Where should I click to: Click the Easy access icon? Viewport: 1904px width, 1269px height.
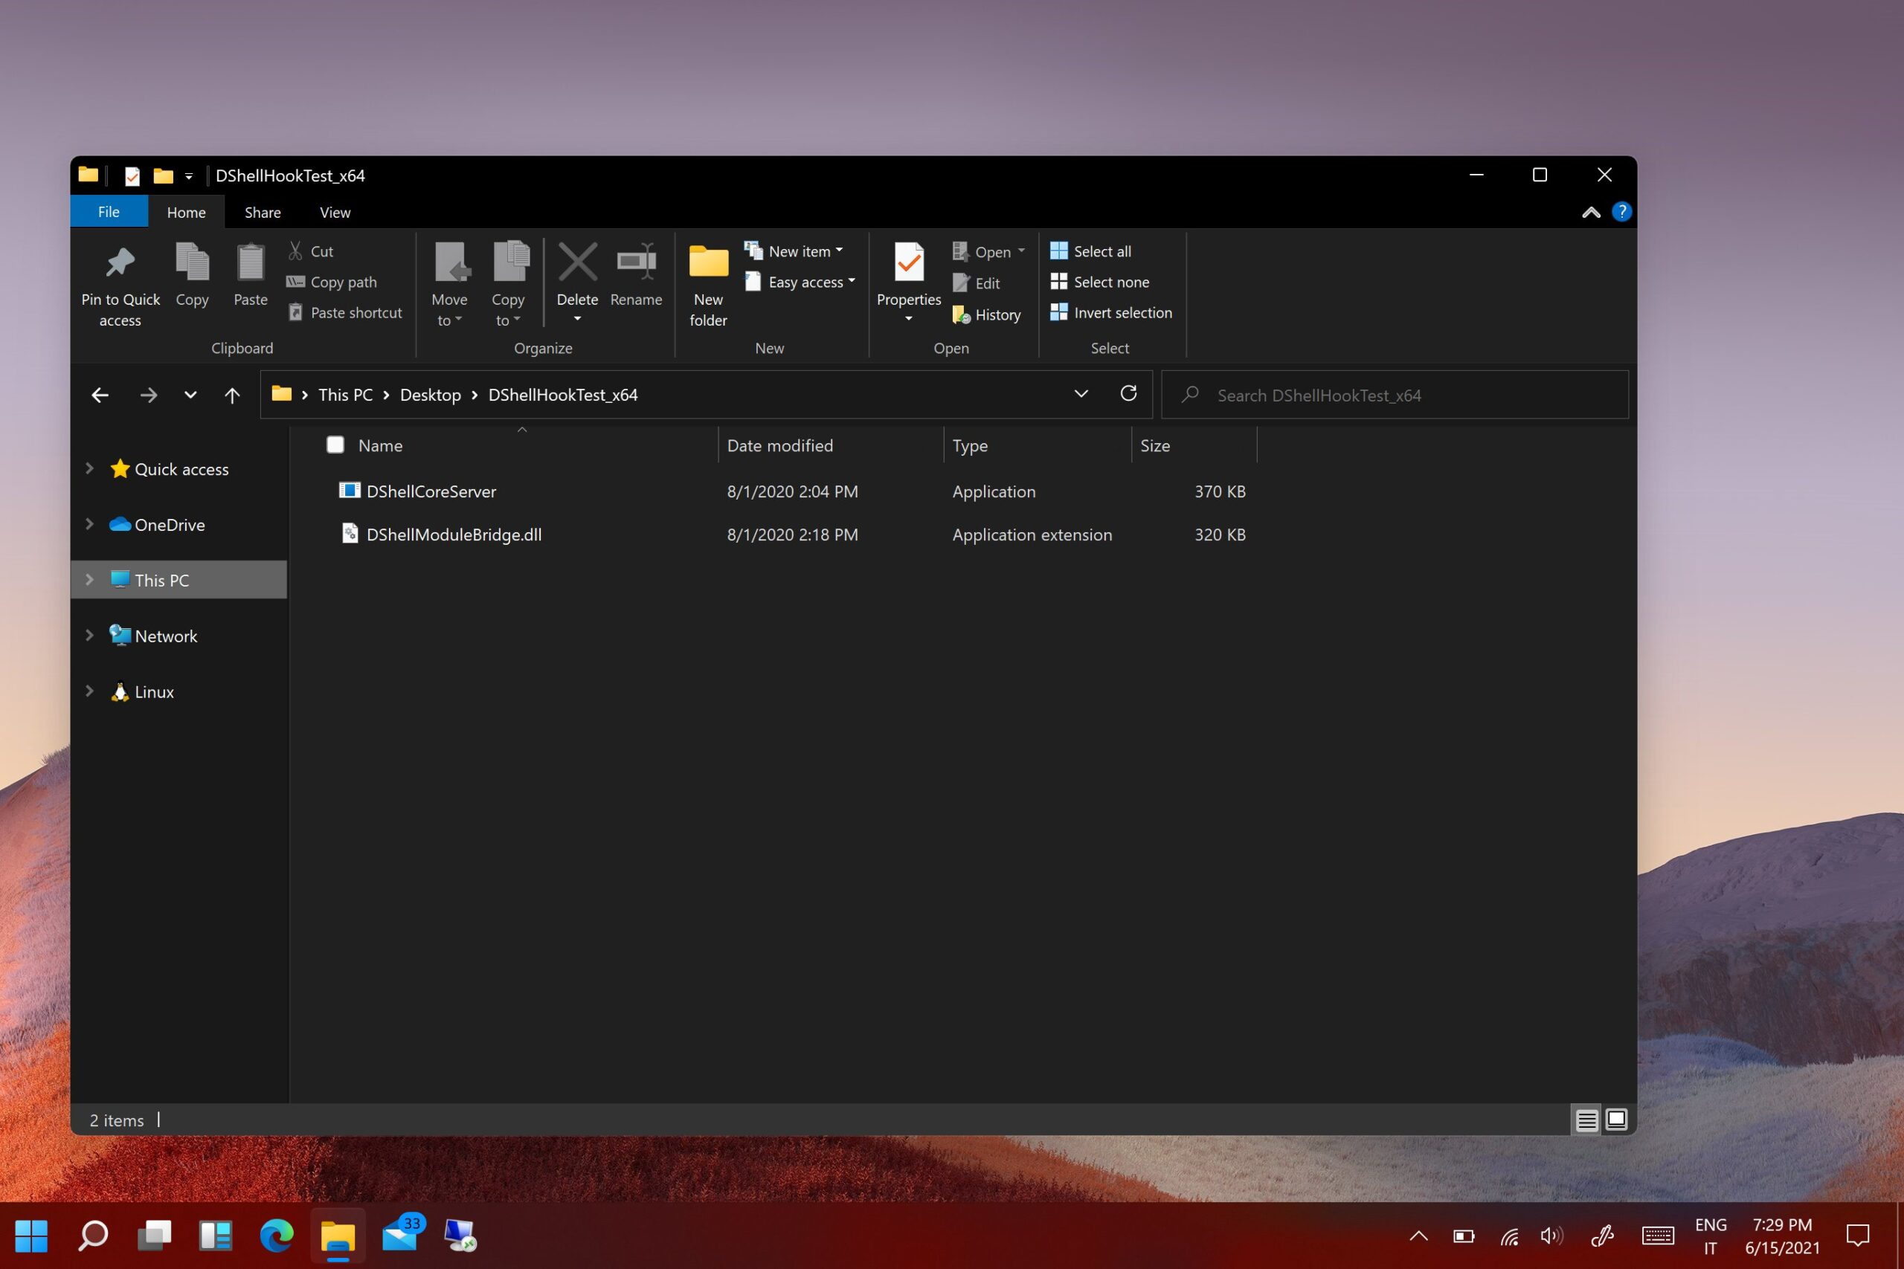click(753, 282)
